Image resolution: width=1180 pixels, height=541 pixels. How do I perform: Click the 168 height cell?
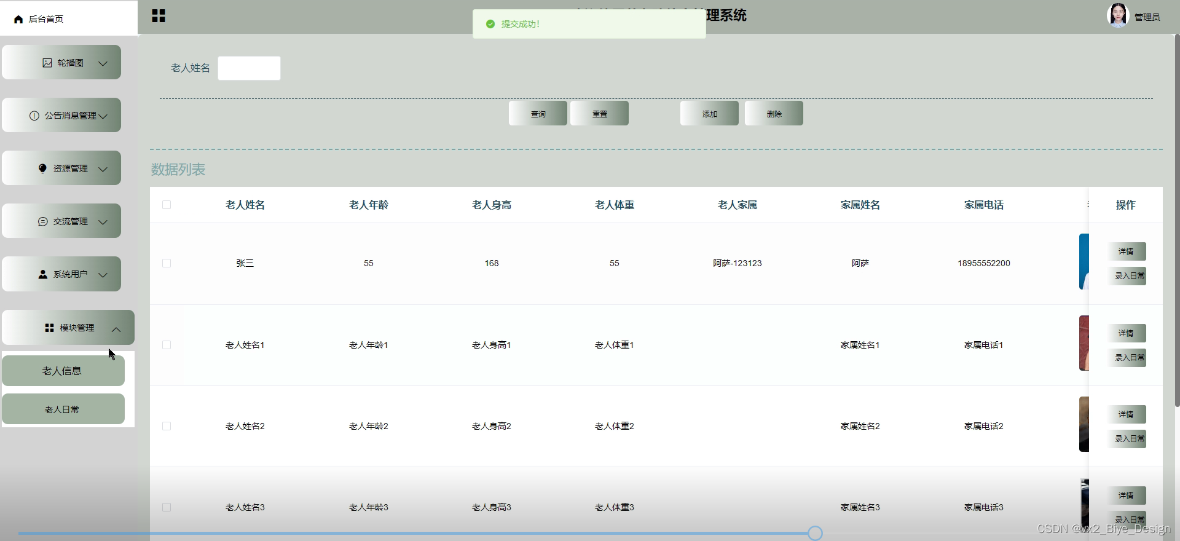tap(492, 263)
